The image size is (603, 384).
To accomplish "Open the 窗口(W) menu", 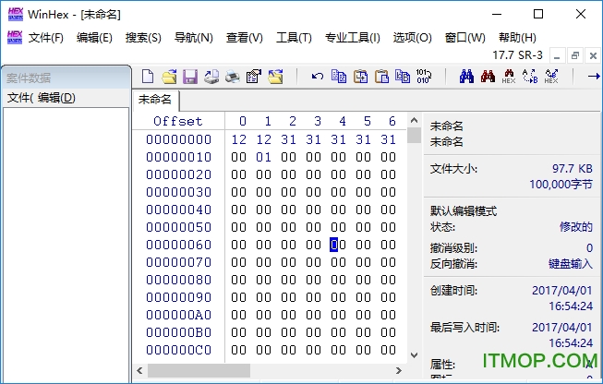I will click(464, 38).
